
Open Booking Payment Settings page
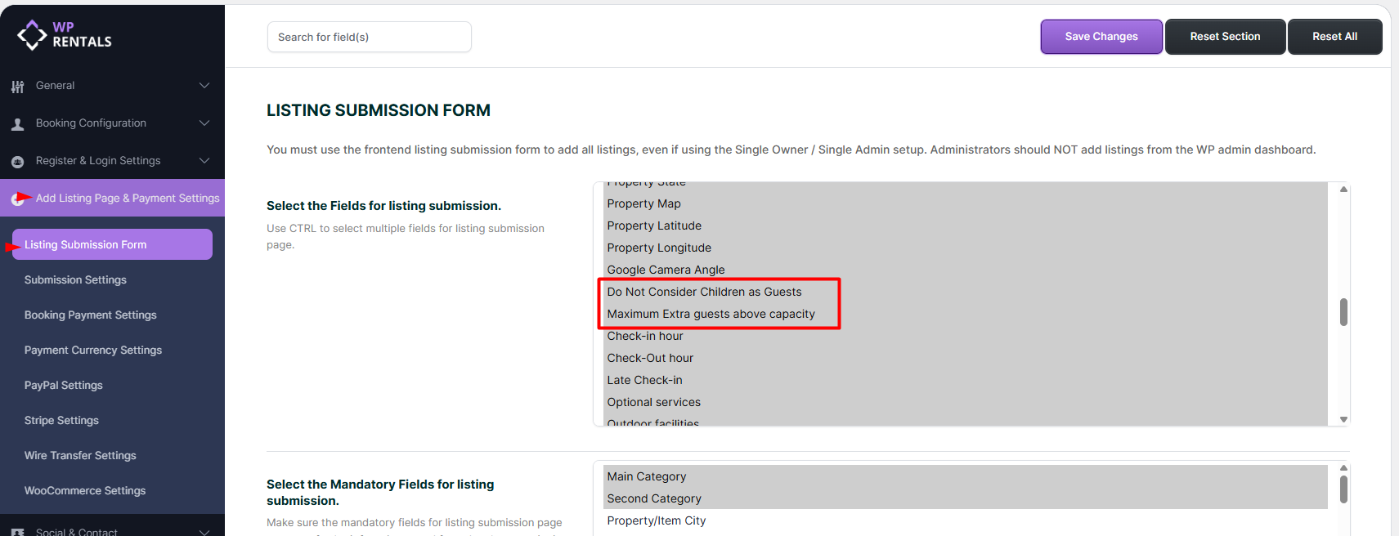pyautogui.click(x=90, y=315)
